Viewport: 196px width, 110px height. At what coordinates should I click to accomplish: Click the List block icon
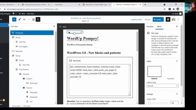point(27,101)
